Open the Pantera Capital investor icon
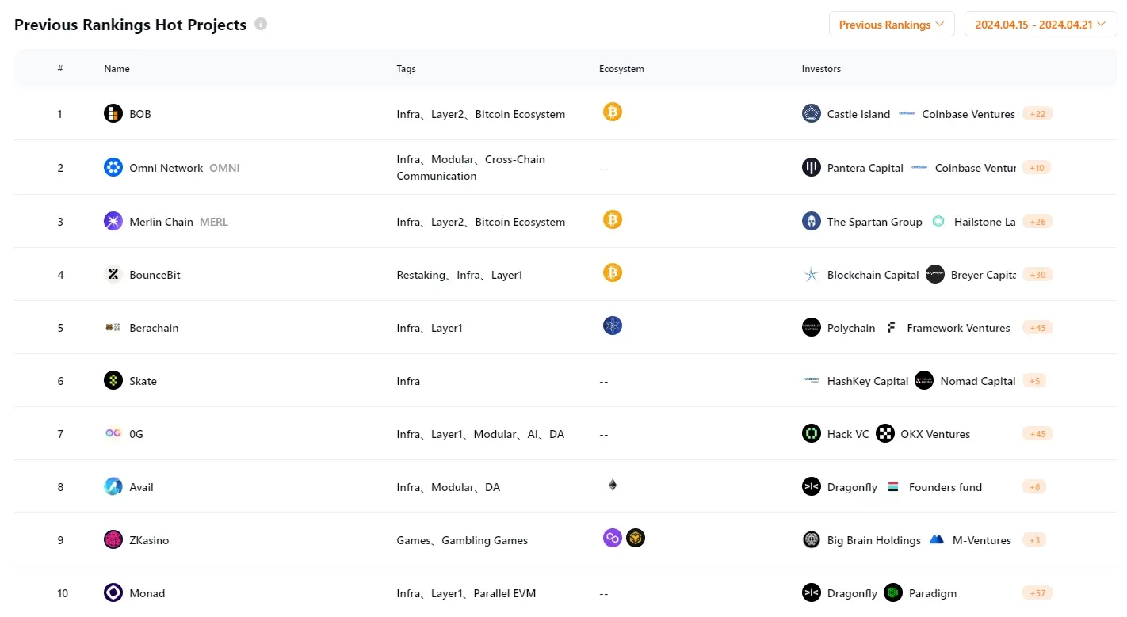Image resolution: width=1127 pixels, height=617 pixels. 811,167
